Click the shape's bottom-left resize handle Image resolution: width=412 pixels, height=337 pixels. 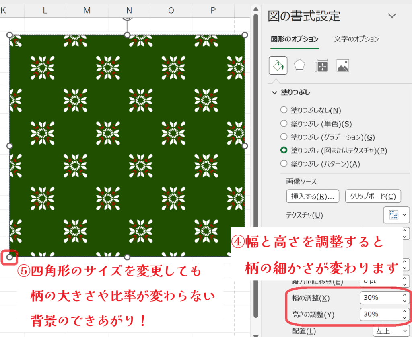click(x=10, y=257)
